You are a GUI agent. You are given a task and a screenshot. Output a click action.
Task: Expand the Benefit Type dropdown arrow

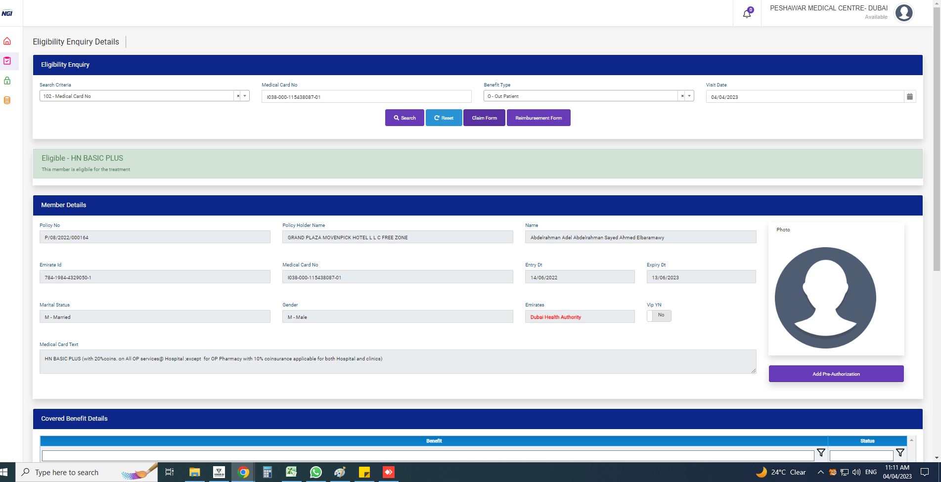[689, 96]
